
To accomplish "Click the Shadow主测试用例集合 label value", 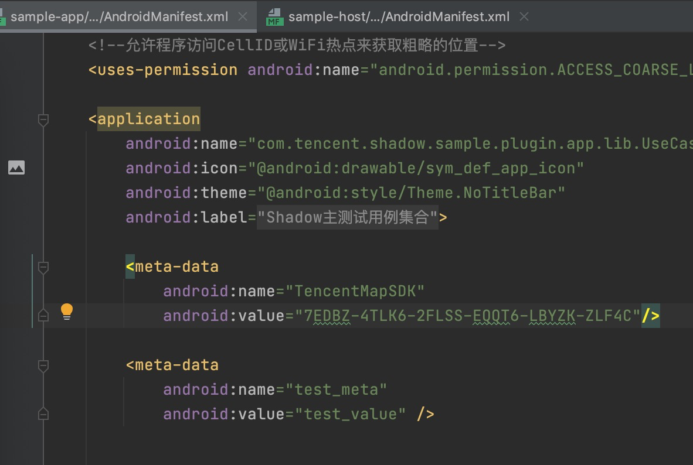I will click(x=347, y=217).
